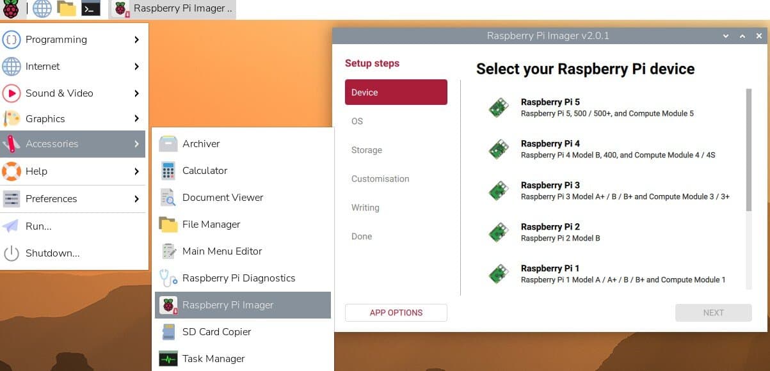Open the Archiver app icon
The height and width of the screenshot is (371, 770).
point(168,144)
